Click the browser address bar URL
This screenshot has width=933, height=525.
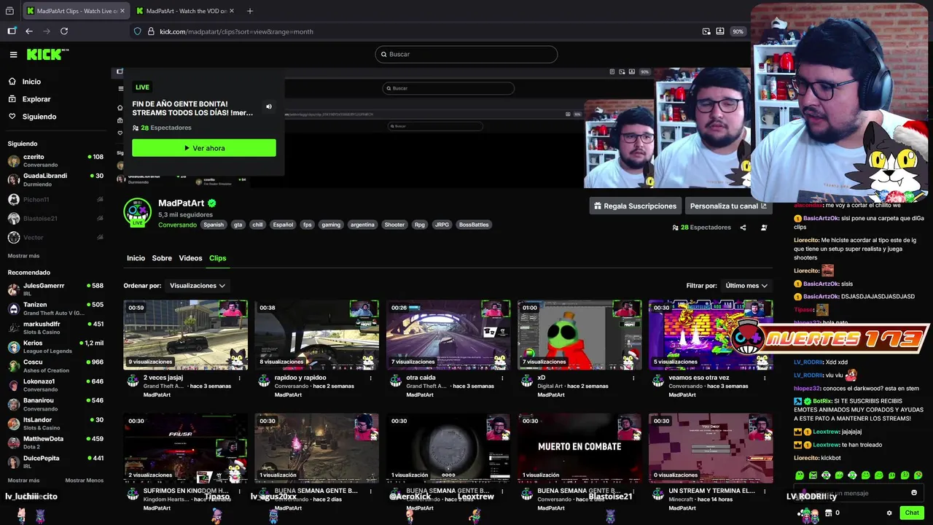[236, 31]
